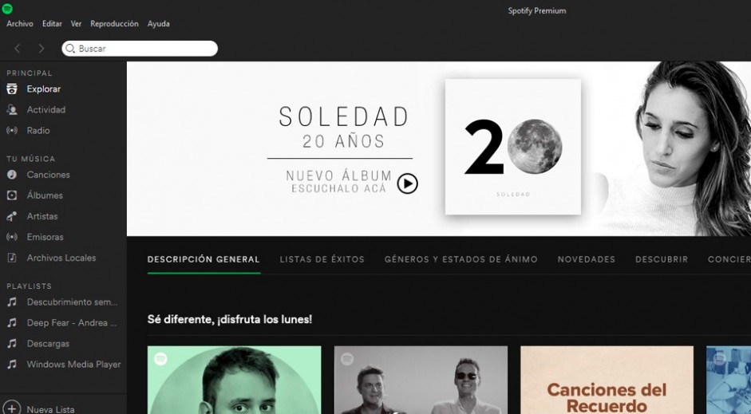The width and height of the screenshot is (751, 414).
Task: Open the Reproducción menu
Action: pos(114,23)
